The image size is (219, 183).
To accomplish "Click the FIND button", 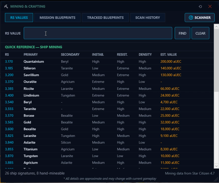I will point(182,33).
